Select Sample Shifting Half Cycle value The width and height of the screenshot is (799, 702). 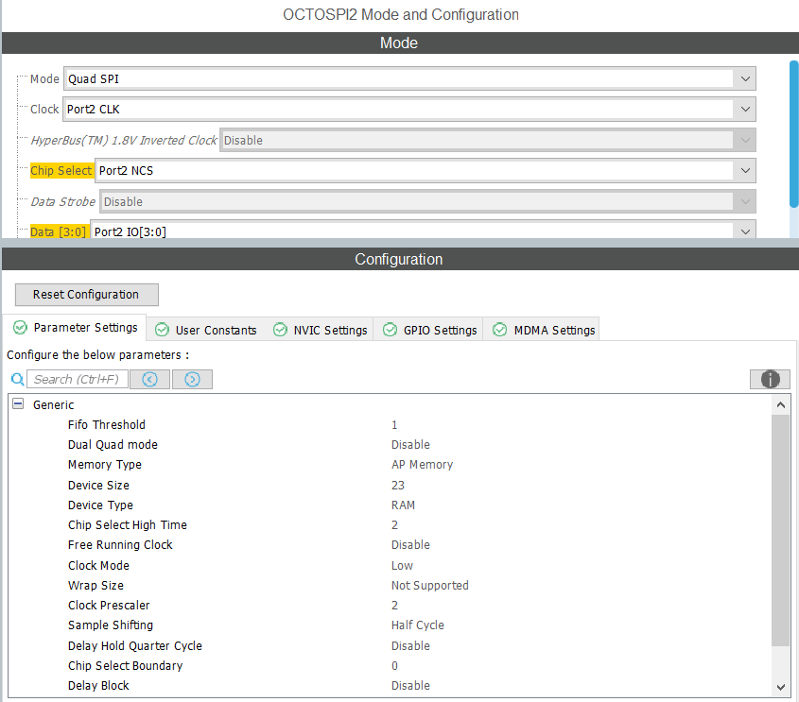pos(418,625)
